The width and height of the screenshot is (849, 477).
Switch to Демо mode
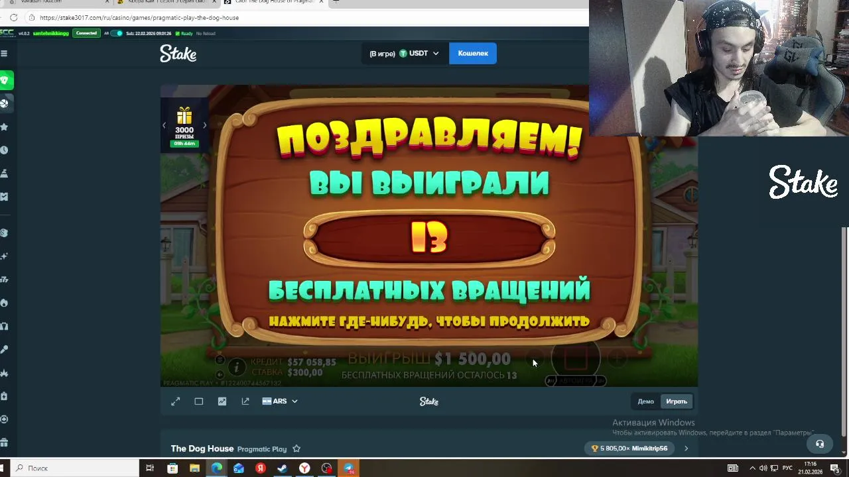click(646, 401)
